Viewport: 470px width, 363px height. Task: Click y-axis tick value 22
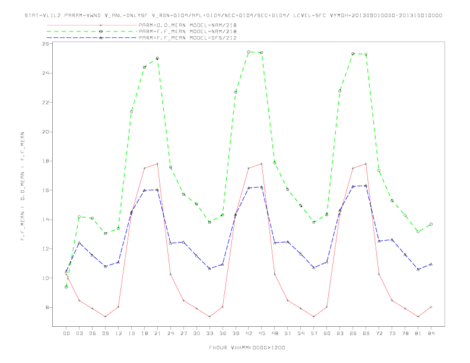pyautogui.click(x=46, y=103)
